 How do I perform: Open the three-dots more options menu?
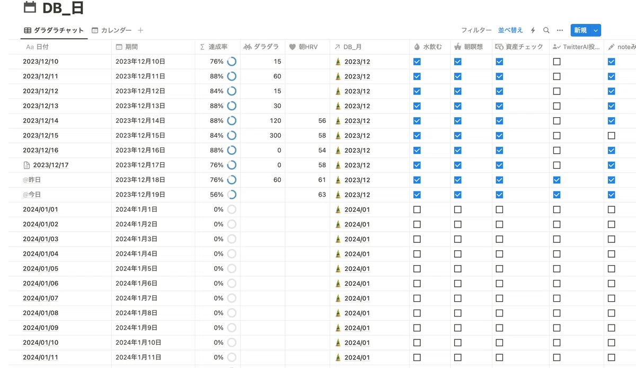pos(560,30)
